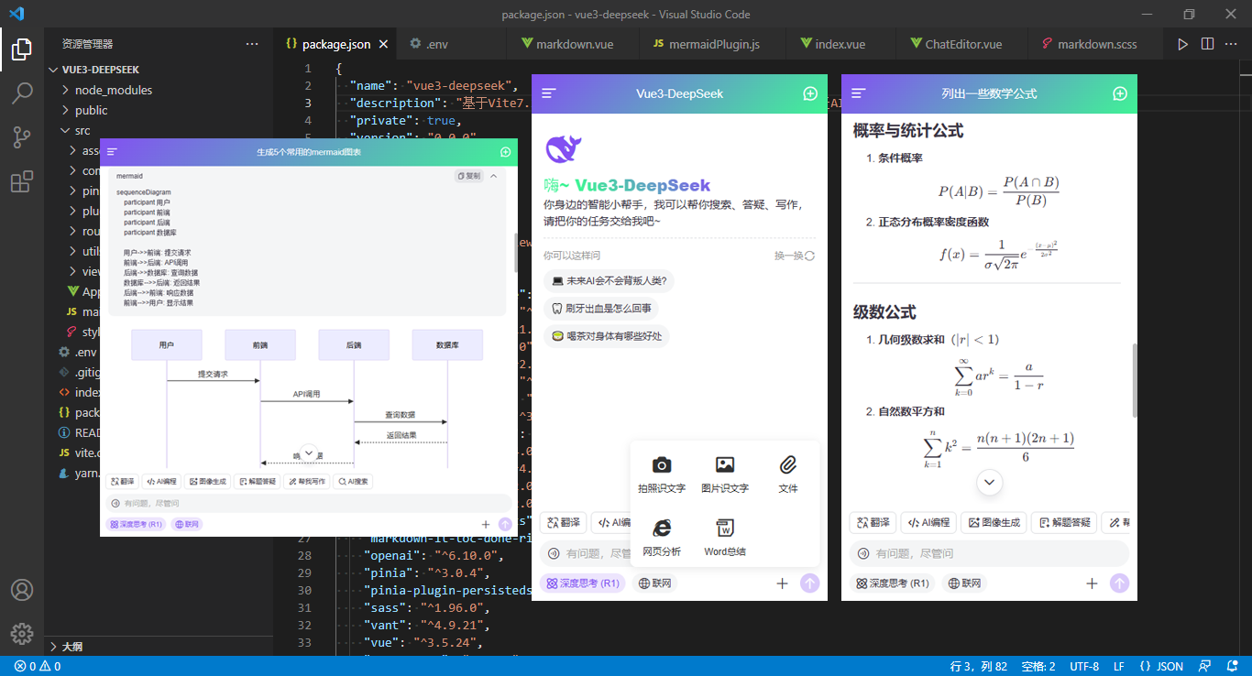This screenshot has height=676, width=1252.
Task: Open Source Control in the VS Code sidebar
Action: pos(22,137)
